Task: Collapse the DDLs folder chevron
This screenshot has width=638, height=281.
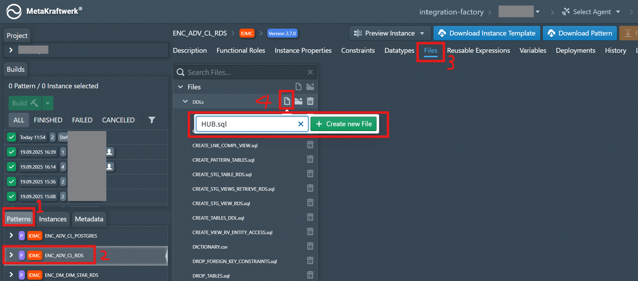Action: pos(185,102)
